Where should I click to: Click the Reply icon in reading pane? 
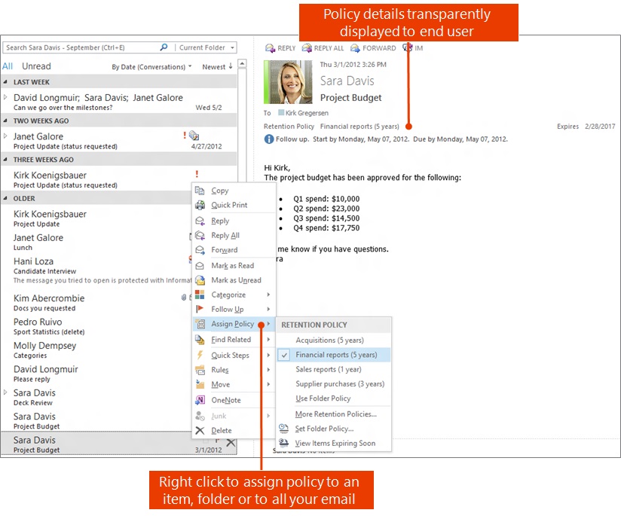pos(270,48)
